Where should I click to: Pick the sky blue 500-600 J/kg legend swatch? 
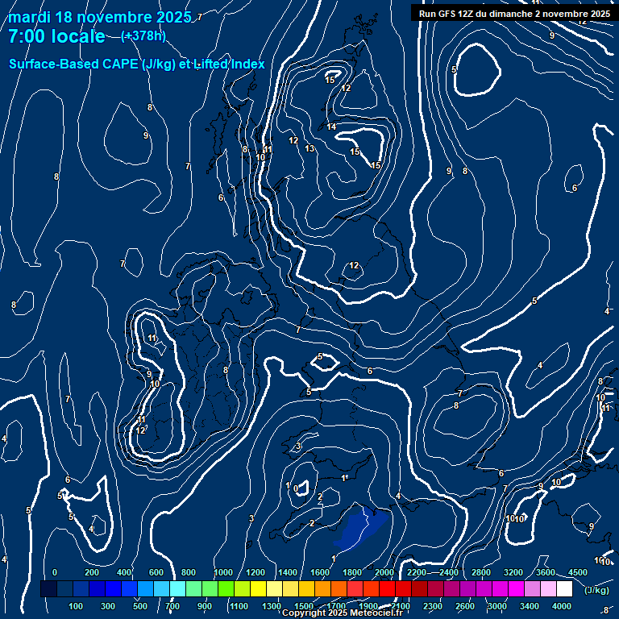[x=145, y=588]
